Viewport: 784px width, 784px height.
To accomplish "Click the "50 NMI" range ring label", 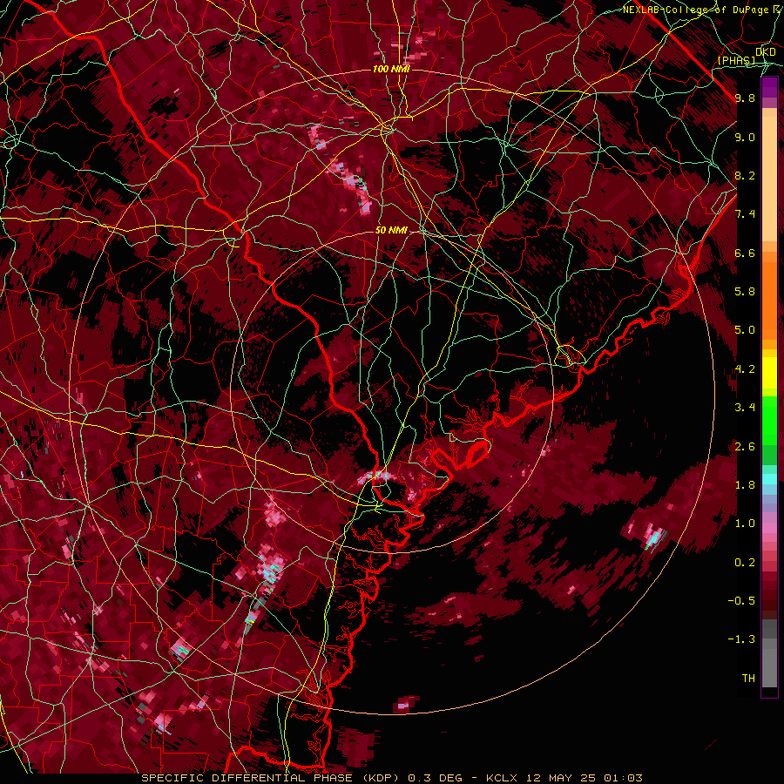I will click(391, 230).
